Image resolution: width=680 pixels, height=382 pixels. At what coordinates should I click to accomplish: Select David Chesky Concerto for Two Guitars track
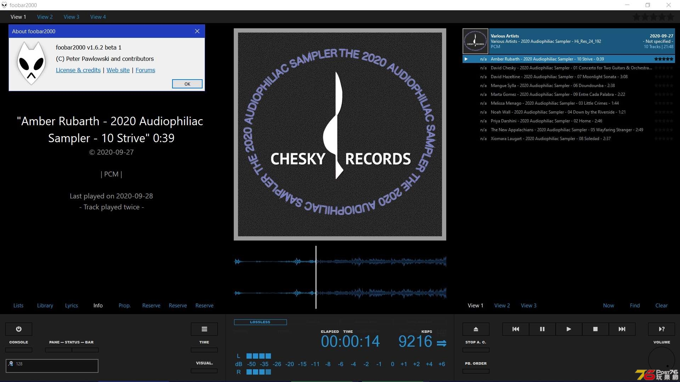tap(569, 68)
